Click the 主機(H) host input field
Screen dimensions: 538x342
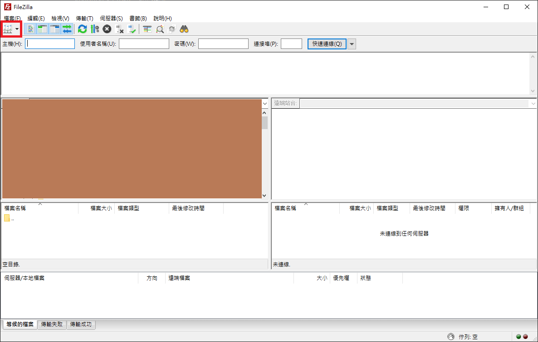pyautogui.click(x=50, y=43)
